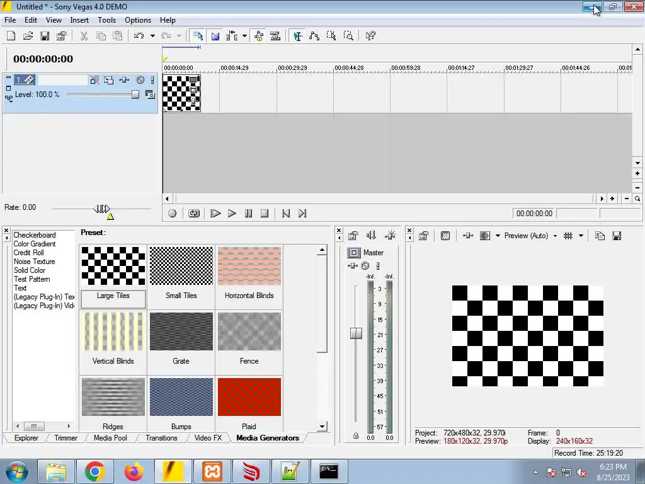Viewport: 645px width, 484px height.
Task: Choose Test Pattern from the generator list
Action: pos(32,279)
